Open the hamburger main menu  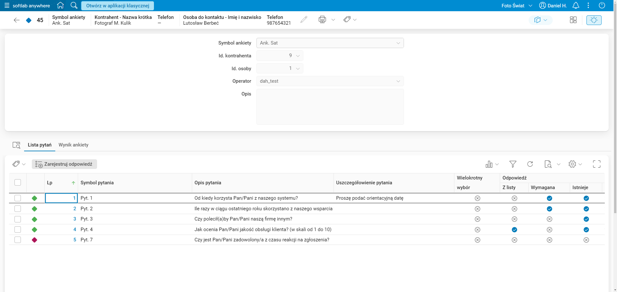[7, 5]
